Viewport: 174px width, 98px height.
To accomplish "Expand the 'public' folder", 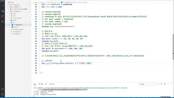I will coord(10,20).
